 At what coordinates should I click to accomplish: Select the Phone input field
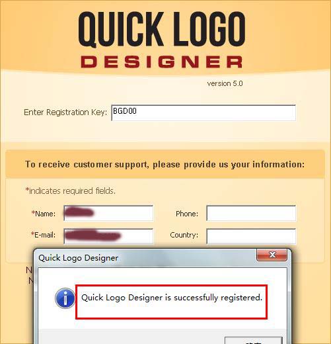coord(251,213)
